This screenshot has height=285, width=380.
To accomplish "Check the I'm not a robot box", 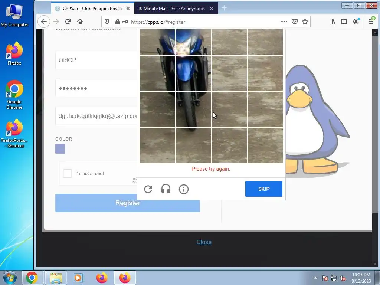I will click(x=68, y=173).
